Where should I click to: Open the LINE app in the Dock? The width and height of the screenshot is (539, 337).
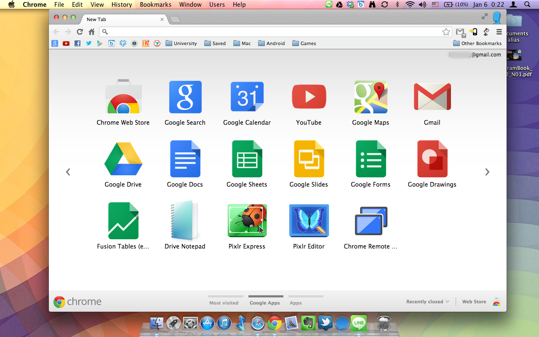(x=359, y=323)
